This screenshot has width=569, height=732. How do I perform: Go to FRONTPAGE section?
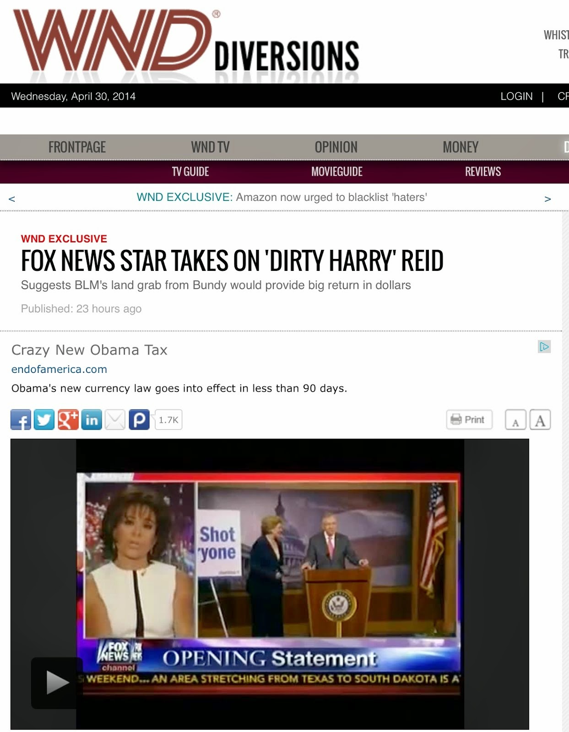tap(77, 147)
